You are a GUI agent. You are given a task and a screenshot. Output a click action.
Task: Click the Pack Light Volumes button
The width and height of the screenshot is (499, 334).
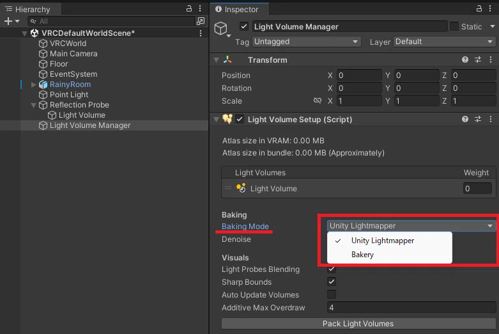pos(358,324)
